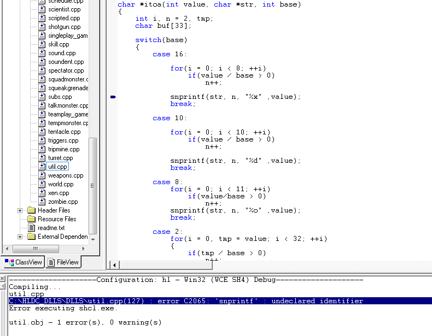
Task: Select Resource Files folder label
Action: coord(57,219)
